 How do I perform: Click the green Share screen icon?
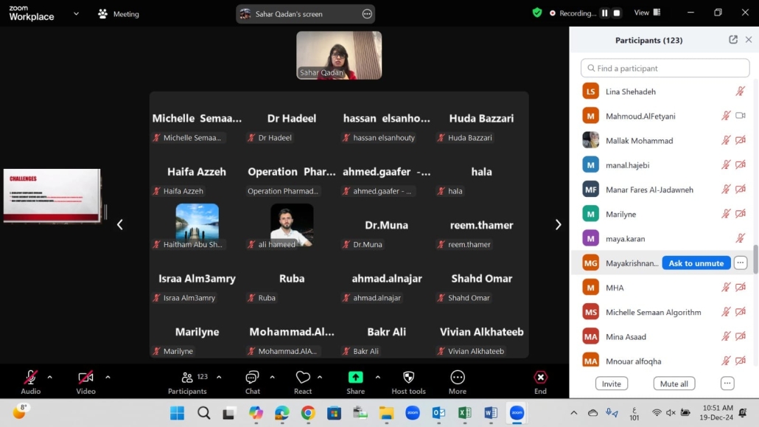(356, 378)
